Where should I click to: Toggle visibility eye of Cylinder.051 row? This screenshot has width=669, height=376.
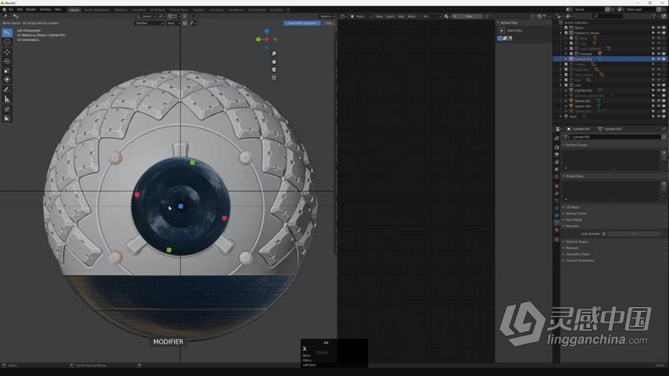tap(658, 59)
